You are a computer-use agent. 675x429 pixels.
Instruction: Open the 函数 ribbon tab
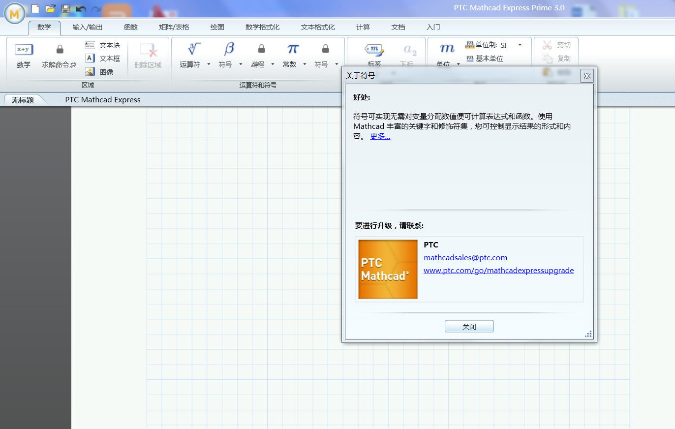[131, 28]
